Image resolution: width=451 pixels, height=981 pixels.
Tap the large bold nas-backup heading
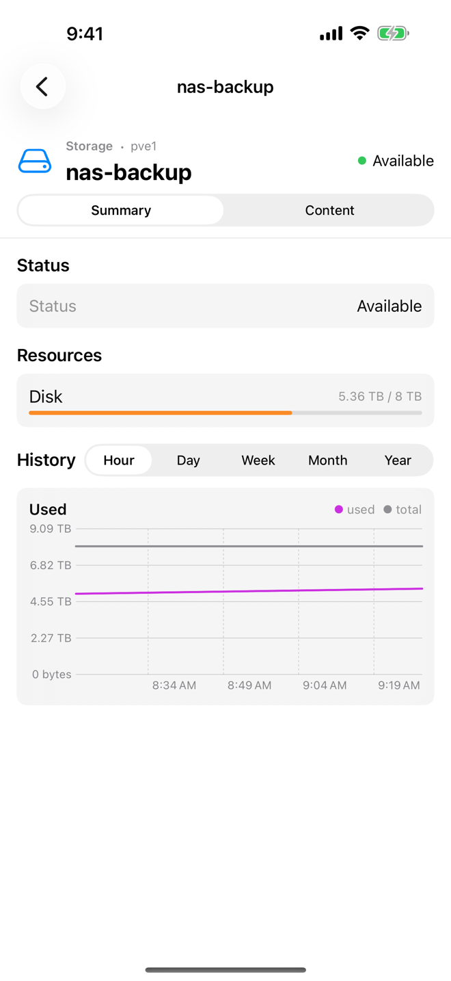pos(129,172)
